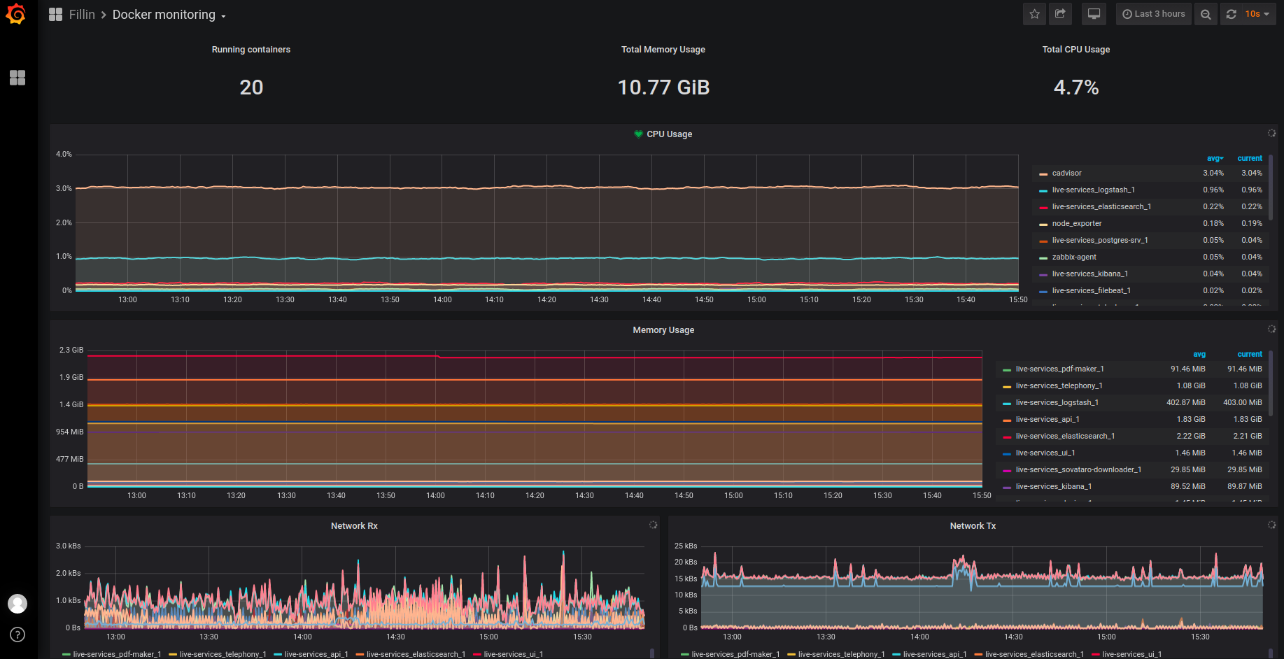Click the 20 running containers value

click(x=251, y=87)
